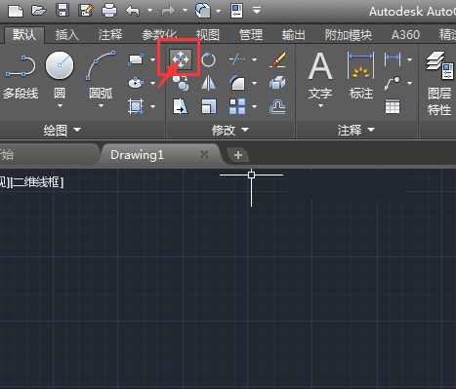Save the drawing with the Save icon
This screenshot has width=456, height=389.
click(x=62, y=11)
